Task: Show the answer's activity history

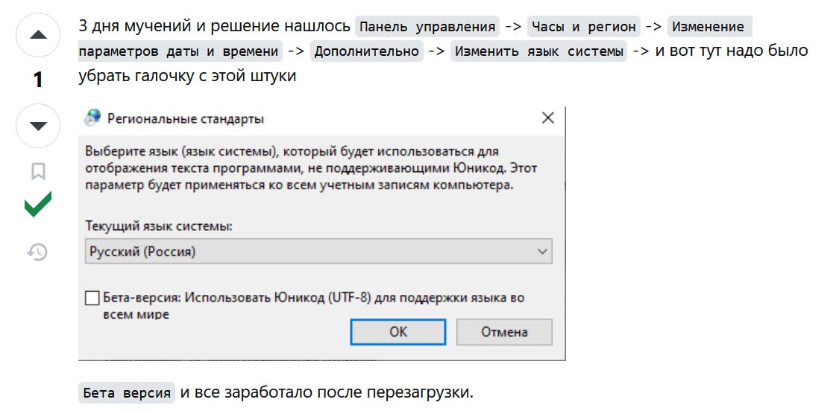Action: (x=38, y=252)
